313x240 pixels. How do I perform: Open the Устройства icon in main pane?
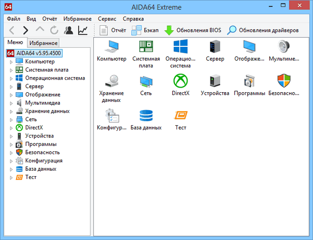click(x=215, y=81)
